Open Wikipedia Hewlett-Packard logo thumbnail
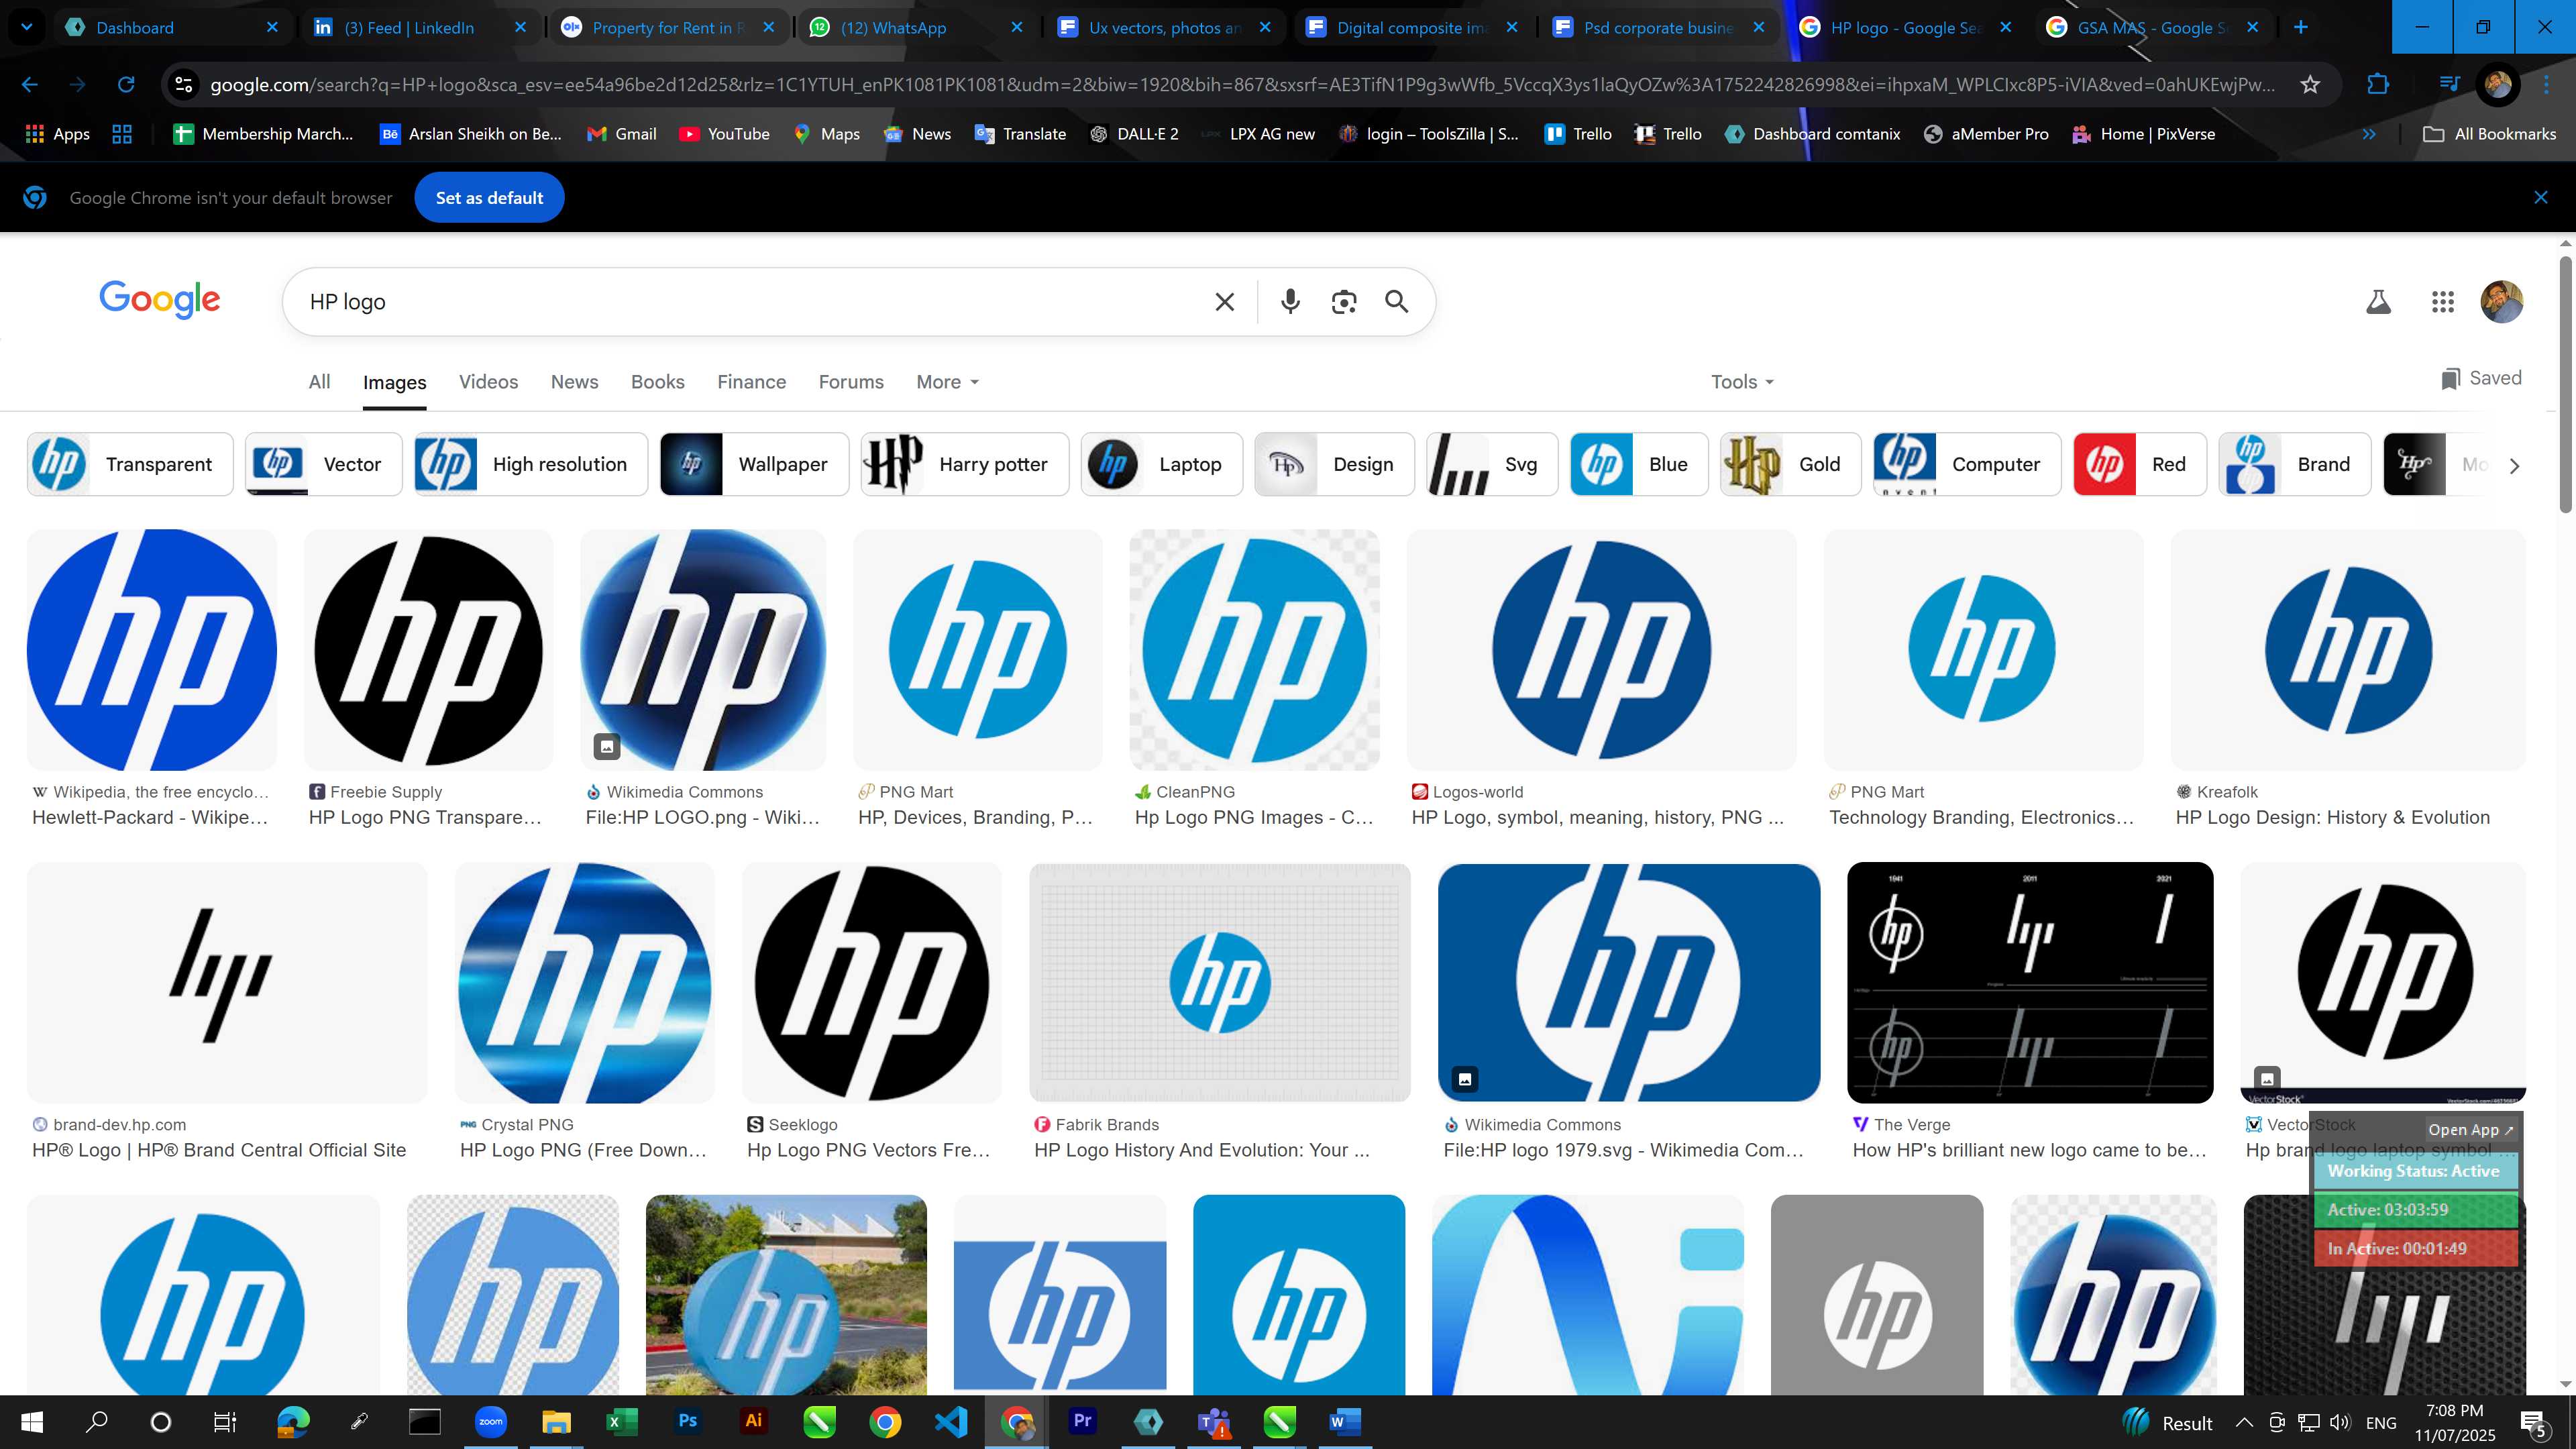The height and width of the screenshot is (1449, 2576). [x=152, y=650]
